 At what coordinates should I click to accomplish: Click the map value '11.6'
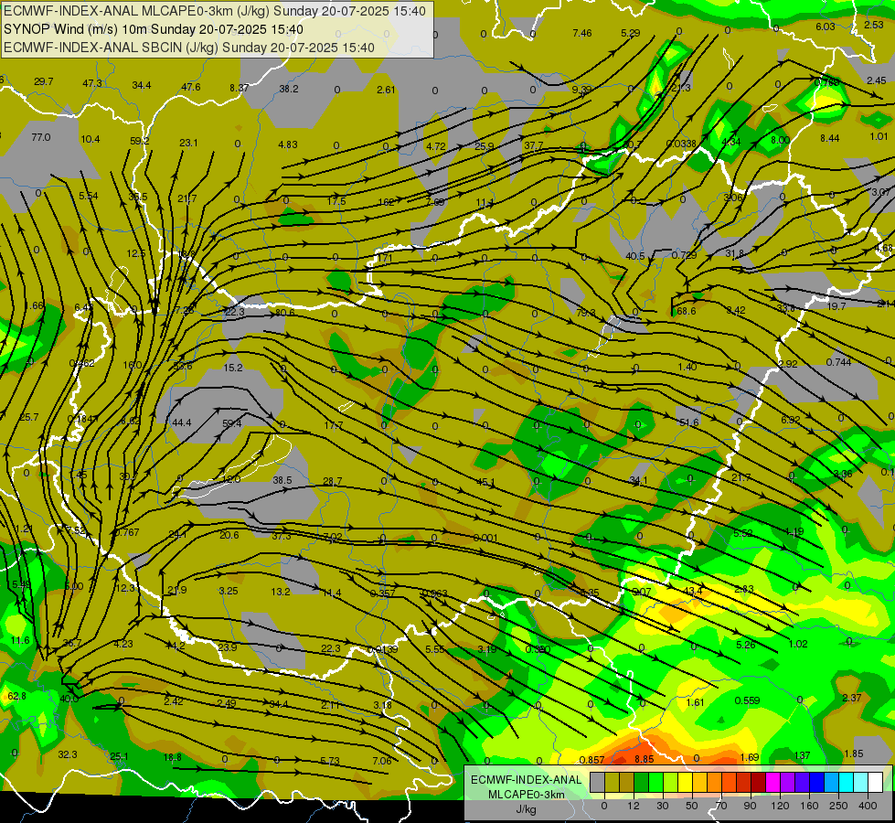pyautogui.click(x=19, y=640)
